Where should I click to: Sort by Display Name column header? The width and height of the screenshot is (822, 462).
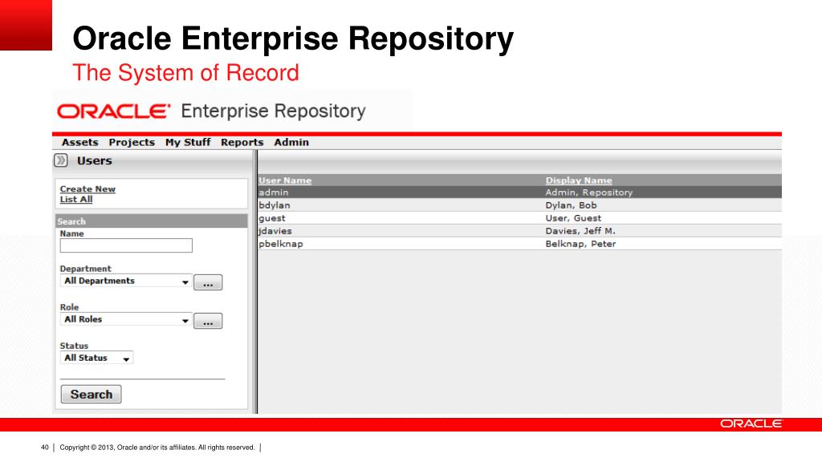pos(579,180)
